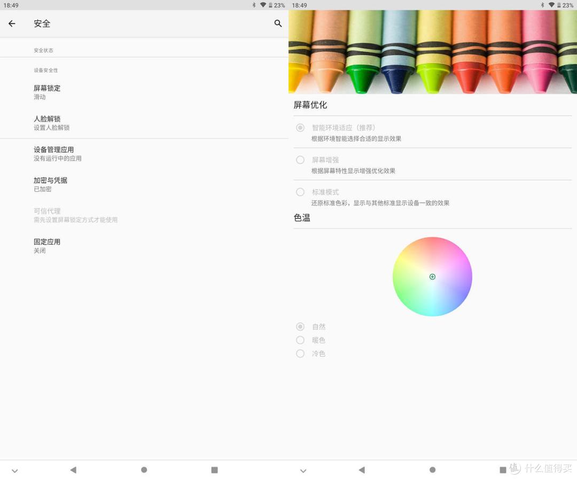Open search in Security settings
Screen dimensions: 577x480
click(x=278, y=23)
